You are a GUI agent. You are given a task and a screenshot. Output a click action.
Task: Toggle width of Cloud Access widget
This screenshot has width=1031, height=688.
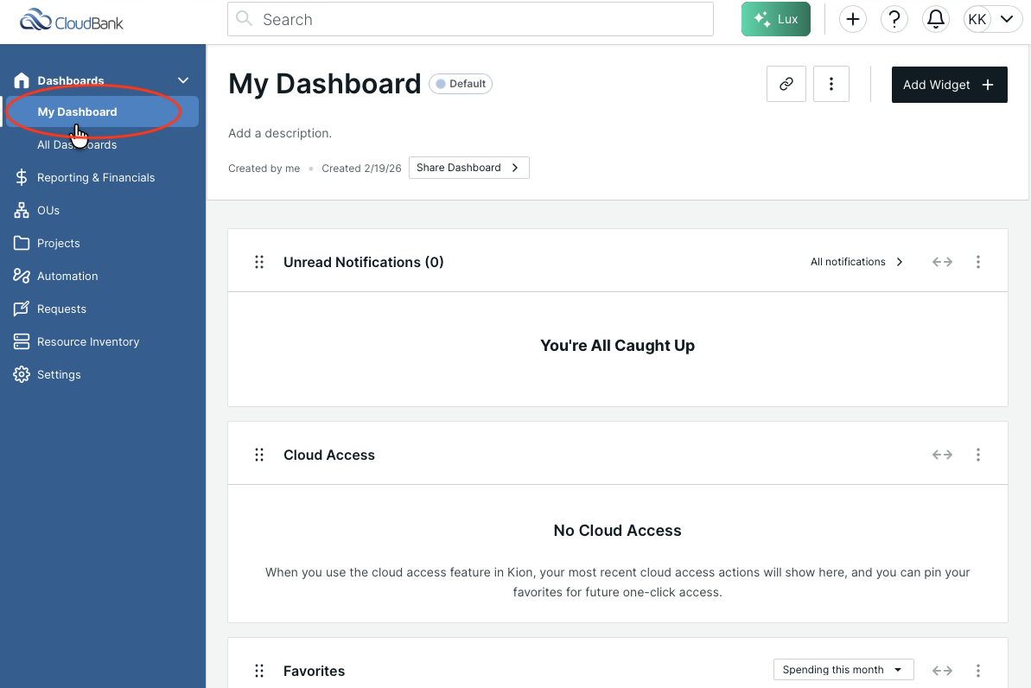point(942,455)
